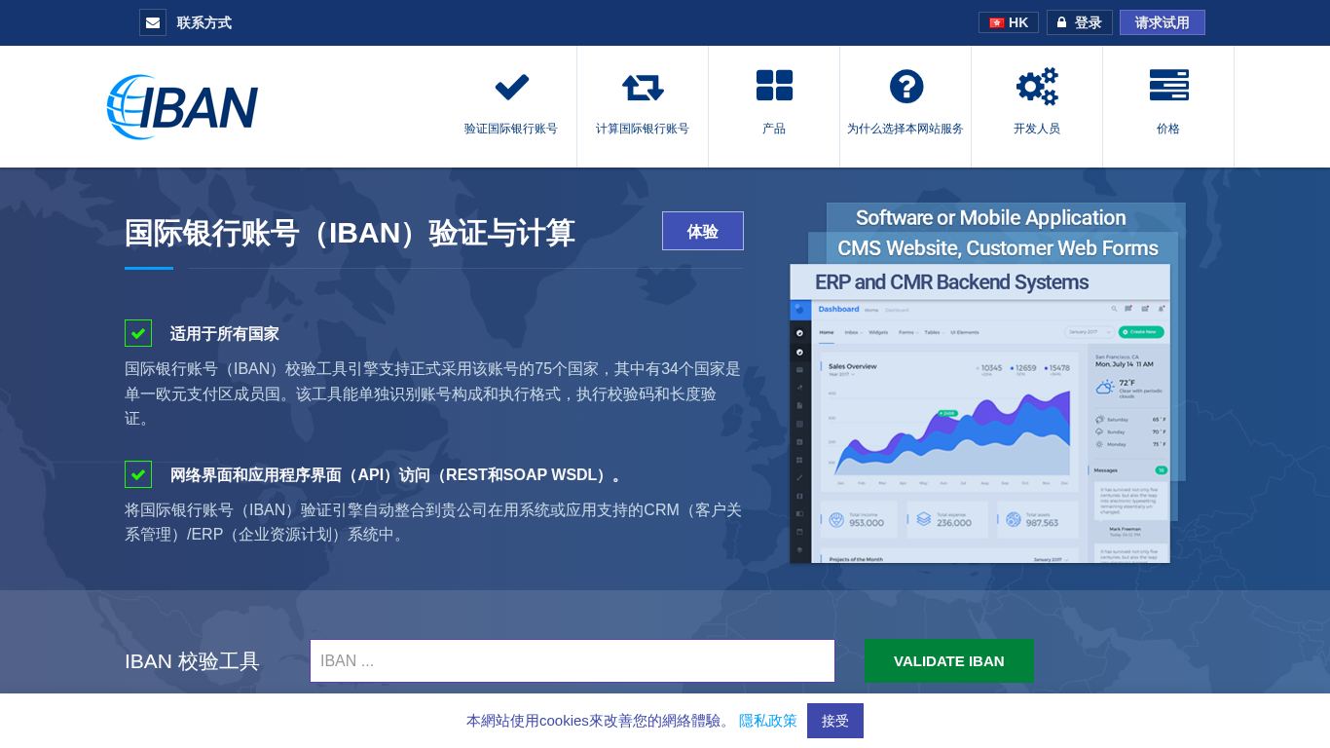1330x748 pixels.
Task: Click the calculate IBAN arrows icon
Action: [643, 87]
